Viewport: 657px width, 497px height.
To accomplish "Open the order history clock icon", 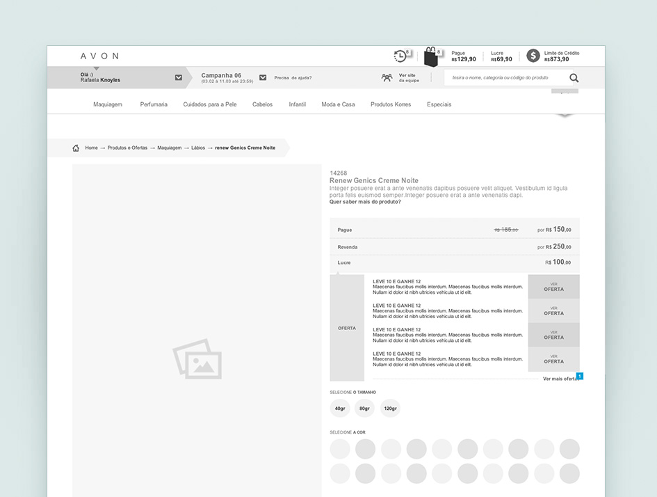I will point(400,56).
